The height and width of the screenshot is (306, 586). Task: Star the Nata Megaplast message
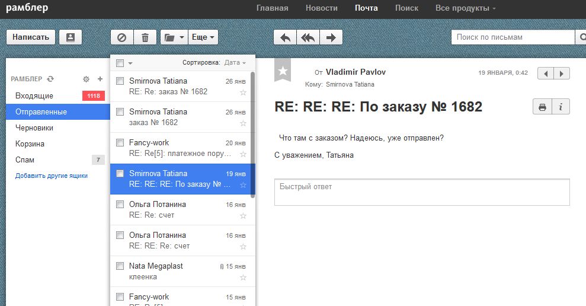pyautogui.click(x=243, y=277)
